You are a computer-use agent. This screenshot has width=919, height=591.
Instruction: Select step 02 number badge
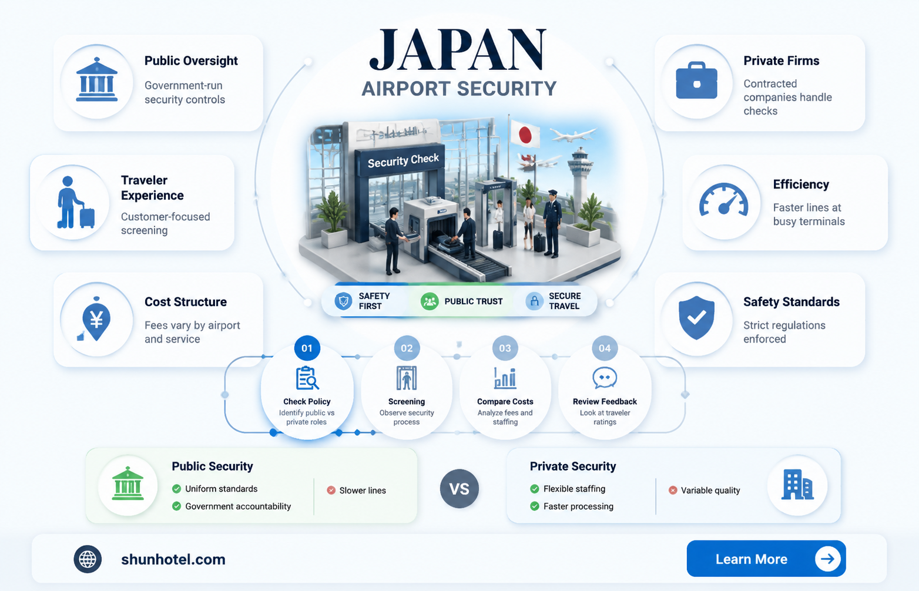(x=407, y=348)
